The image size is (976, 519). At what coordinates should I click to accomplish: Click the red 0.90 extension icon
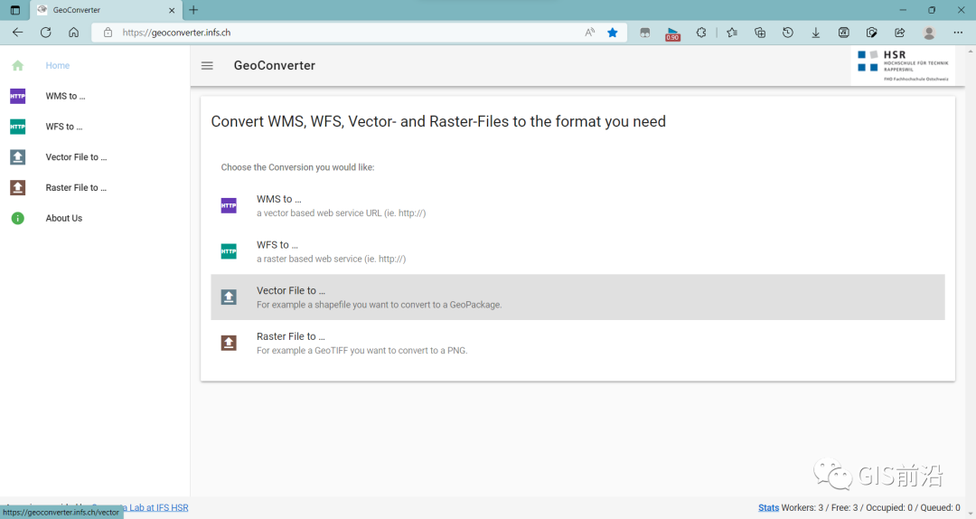pos(673,33)
